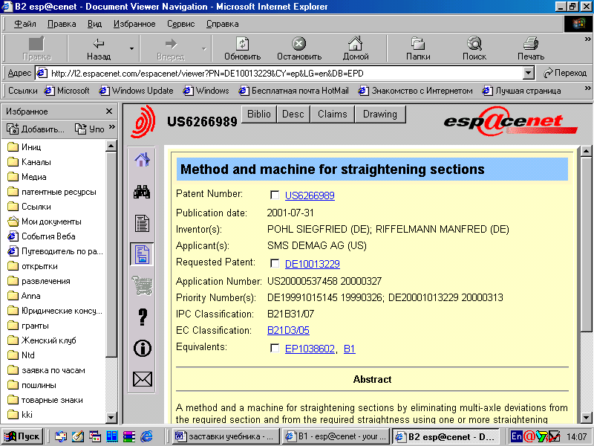Switch to the B1 esp@cenet taskbar window
The image size is (594, 446).
[336, 436]
